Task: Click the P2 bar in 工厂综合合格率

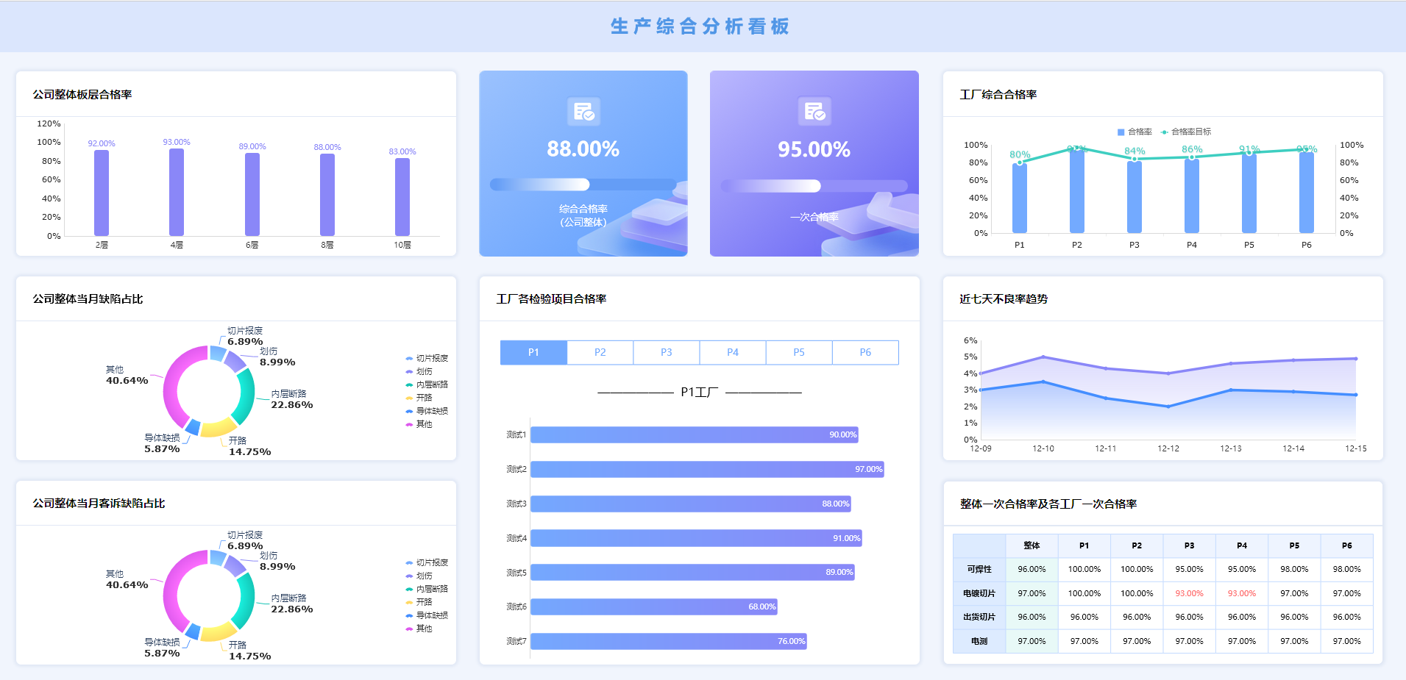Action: [1077, 191]
